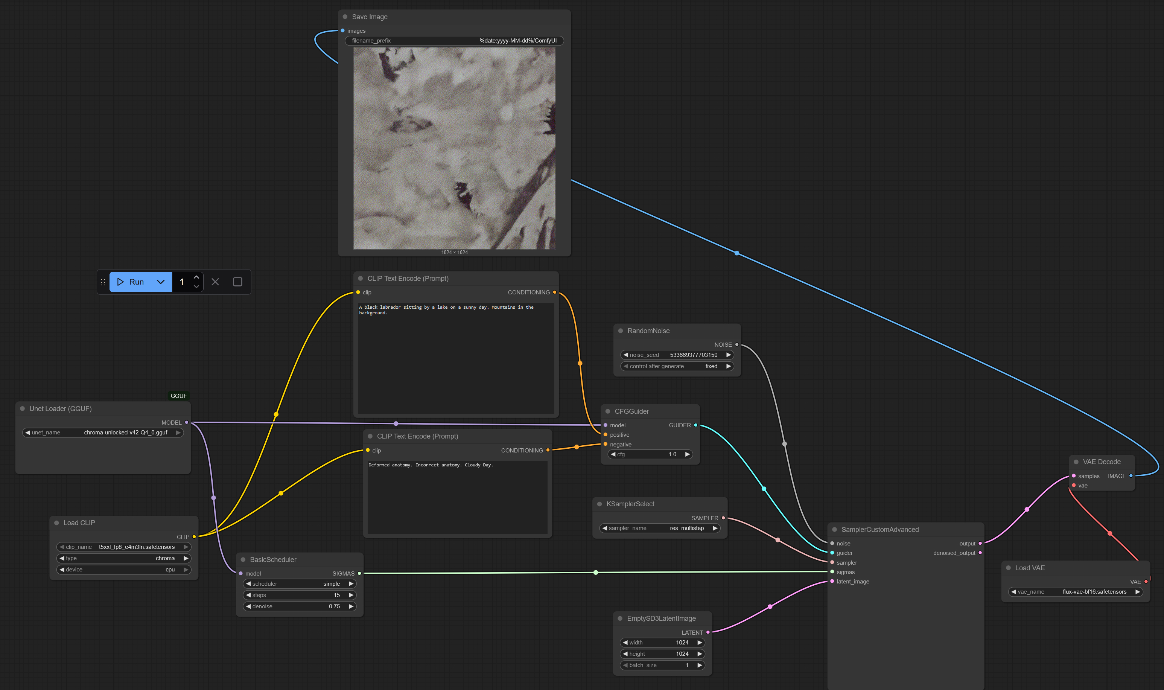This screenshot has height=690, width=1164.
Task: Increase steps with right arrow
Action: (351, 595)
